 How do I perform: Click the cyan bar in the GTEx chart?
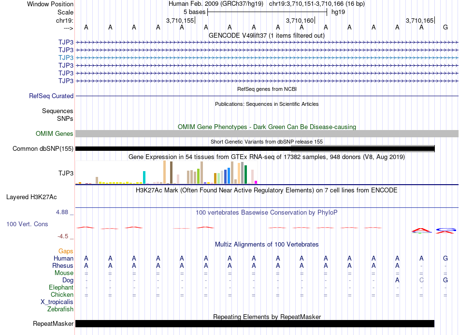tap(144, 177)
